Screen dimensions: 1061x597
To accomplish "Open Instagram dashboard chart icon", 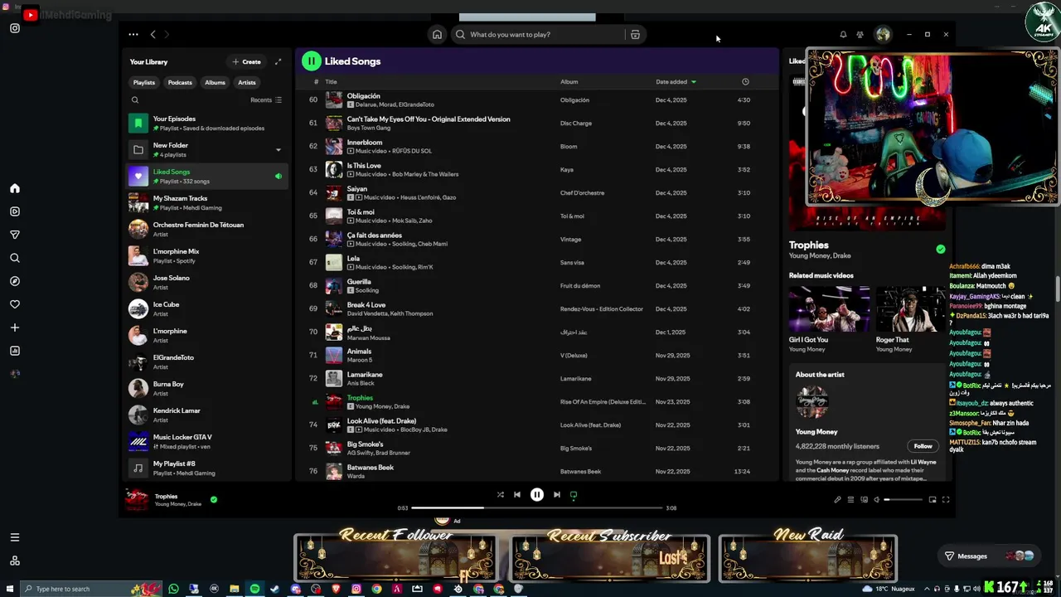I will (14, 351).
